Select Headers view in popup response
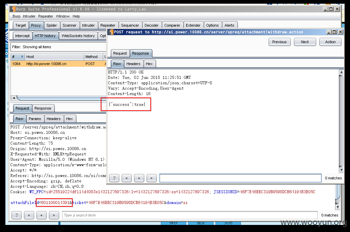Image resolution: width=350 pixels, height=232 pixels. click(x=133, y=64)
